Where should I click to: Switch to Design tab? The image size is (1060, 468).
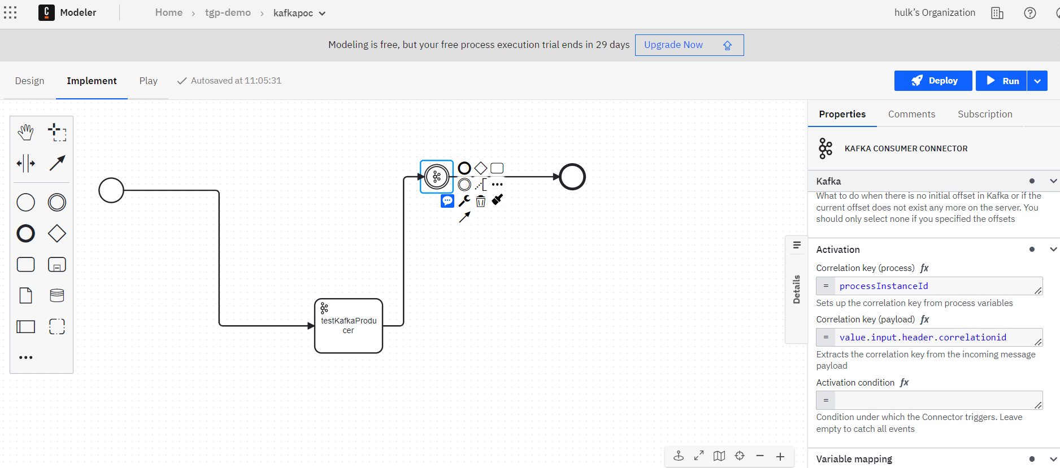tap(29, 81)
